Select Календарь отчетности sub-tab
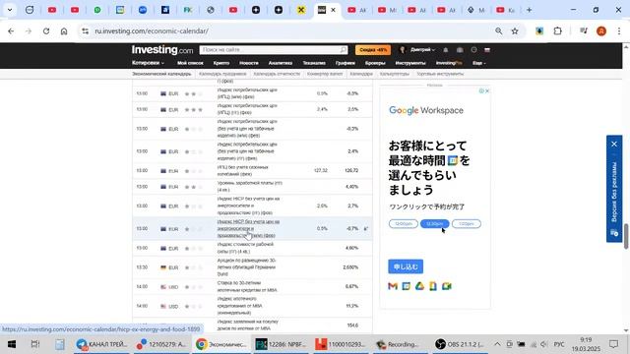Screen dimensions: 630x354 click(x=277, y=74)
